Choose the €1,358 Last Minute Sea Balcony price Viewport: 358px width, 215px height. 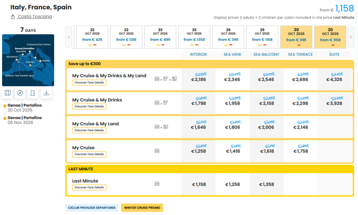pos(267,184)
